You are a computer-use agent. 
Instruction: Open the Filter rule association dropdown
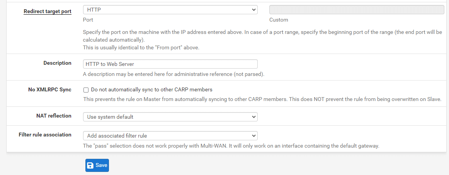coord(170,136)
